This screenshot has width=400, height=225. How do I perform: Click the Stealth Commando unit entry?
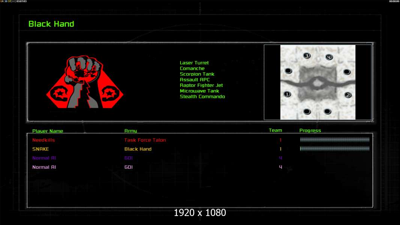(x=202, y=96)
